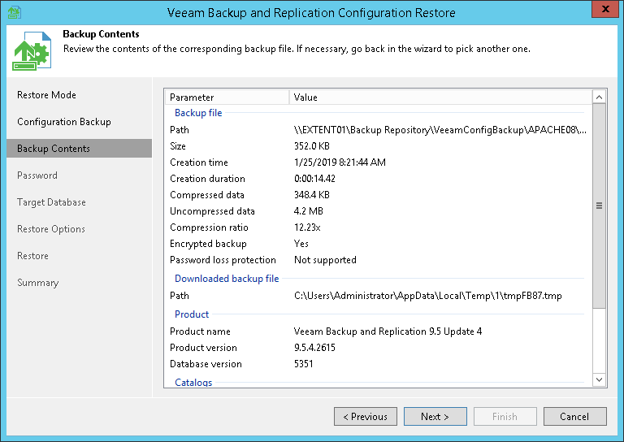624x442 pixels.
Task: Open the Configuration Backup step
Action: [63, 122]
